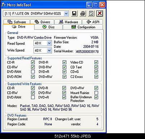Screen dimensions: 145x139
Task: Switch to the ASPI tab
Action: click(93, 22)
